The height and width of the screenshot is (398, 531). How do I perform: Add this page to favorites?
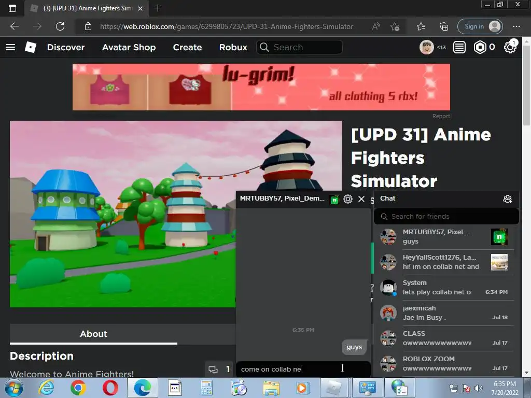pos(395,26)
